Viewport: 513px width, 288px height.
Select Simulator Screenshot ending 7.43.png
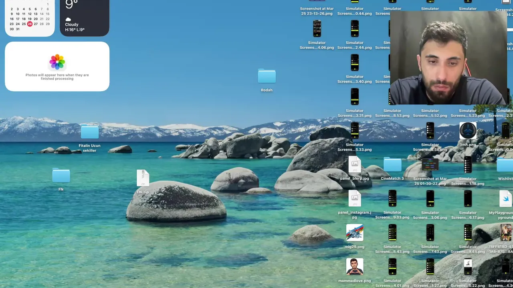[x=430, y=233]
